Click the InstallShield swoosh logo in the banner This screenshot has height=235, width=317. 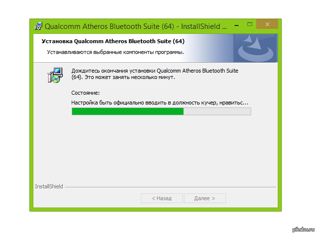pyautogui.click(x=256, y=48)
